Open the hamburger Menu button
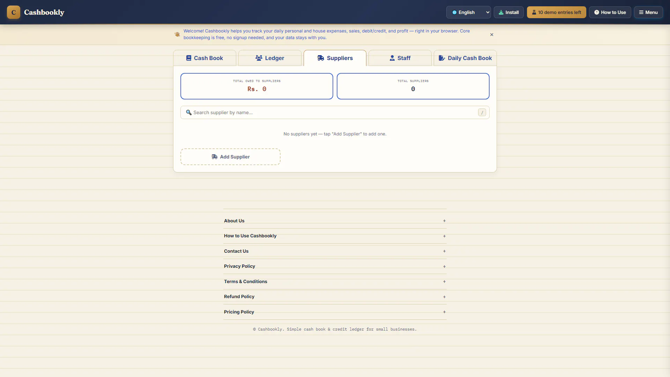This screenshot has height=377, width=670. click(648, 12)
